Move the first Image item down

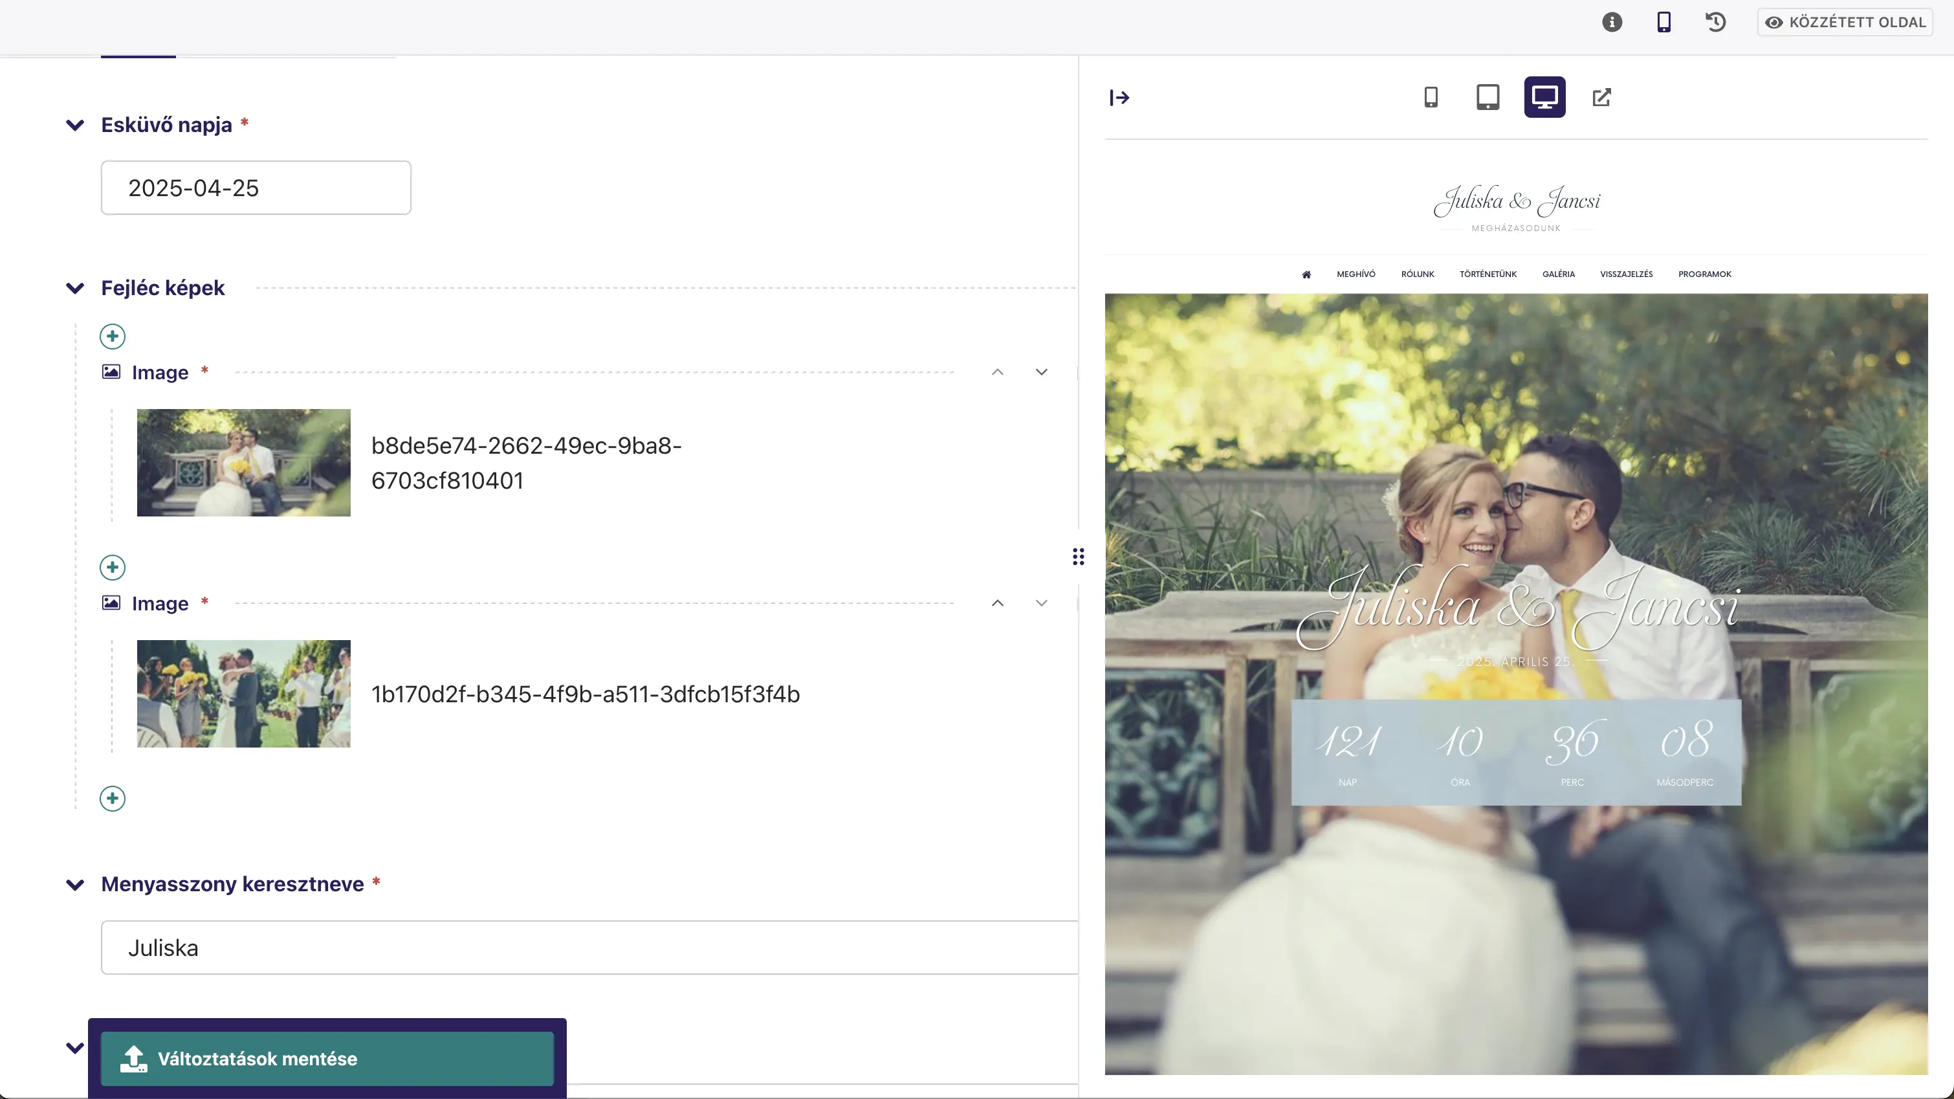point(1042,372)
